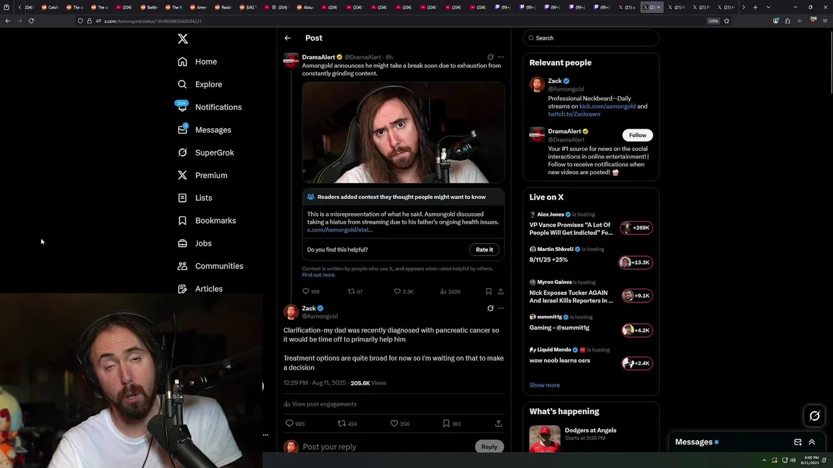
Task: Go back using the Post arrow
Action: 288,38
